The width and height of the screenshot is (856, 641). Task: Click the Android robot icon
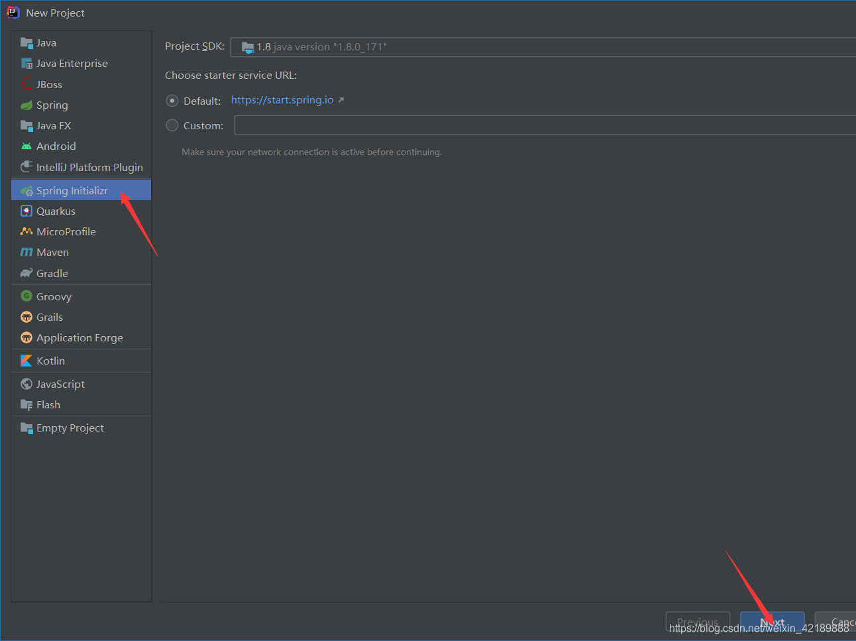coord(27,146)
